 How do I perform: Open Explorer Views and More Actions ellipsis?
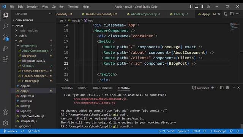(50, 14)
